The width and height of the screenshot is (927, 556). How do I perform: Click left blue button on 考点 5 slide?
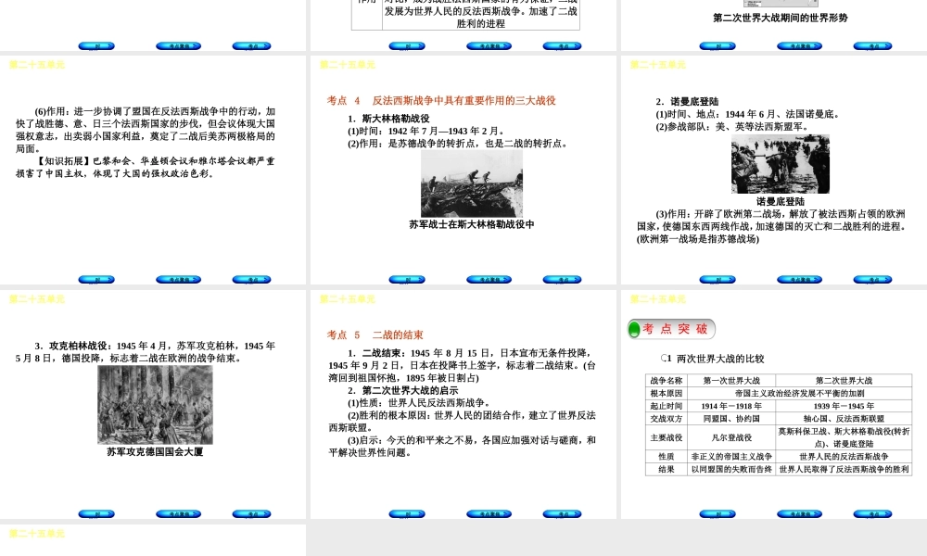click(407, 514)
